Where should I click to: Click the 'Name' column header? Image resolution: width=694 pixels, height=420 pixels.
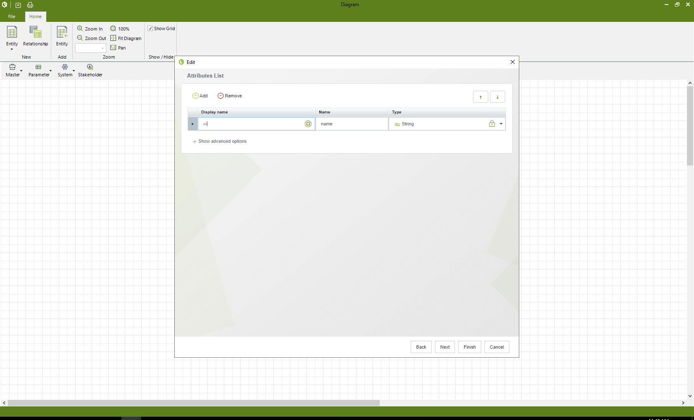pos(352,112)
